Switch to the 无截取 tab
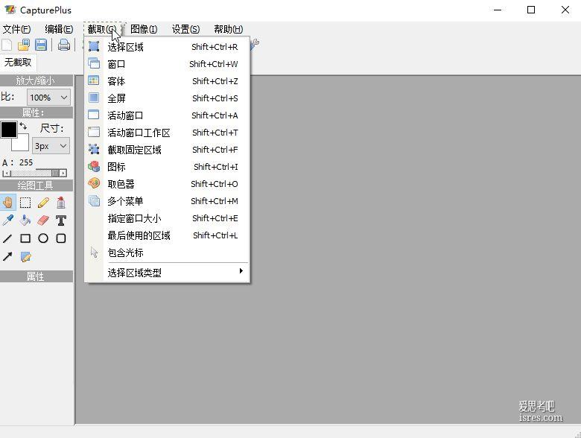This screenshot has height=438, width=581. point(17,63)
